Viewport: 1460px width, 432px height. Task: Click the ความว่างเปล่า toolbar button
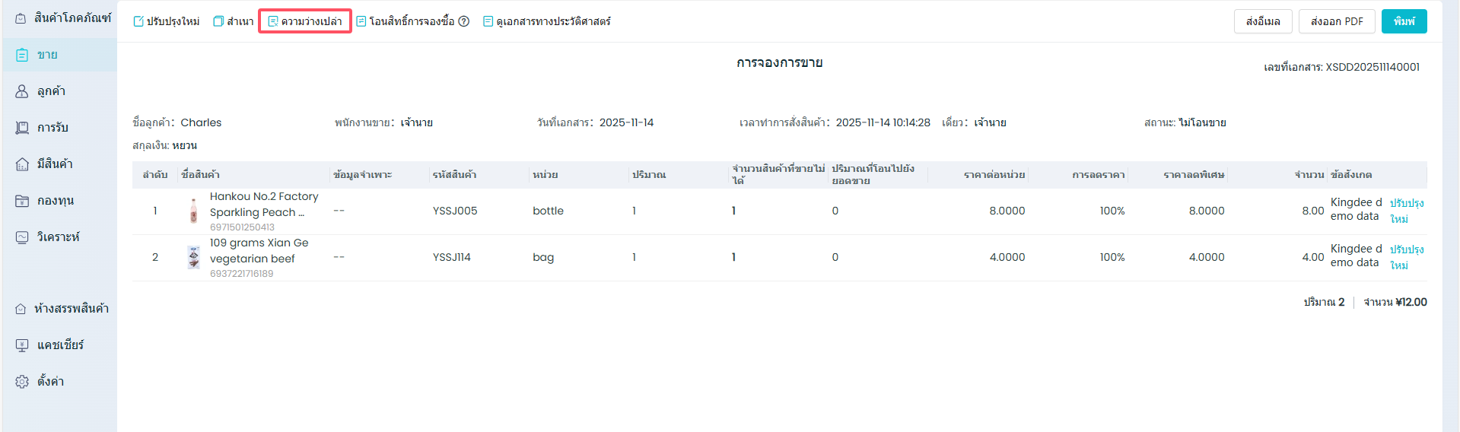305,21
